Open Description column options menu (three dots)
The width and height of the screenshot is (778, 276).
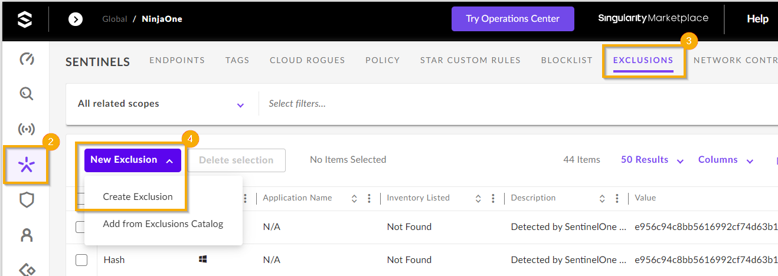[x=617, y=199]
